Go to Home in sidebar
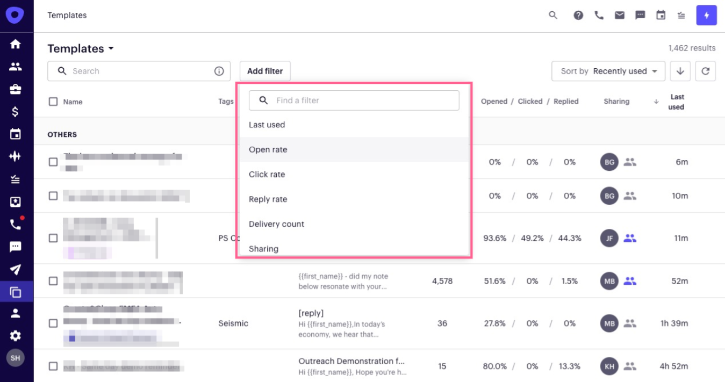 coord(16,44)
